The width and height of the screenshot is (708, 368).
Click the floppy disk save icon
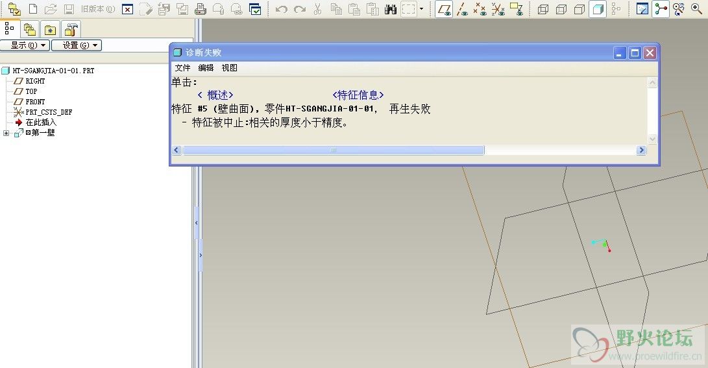point(69,9)
